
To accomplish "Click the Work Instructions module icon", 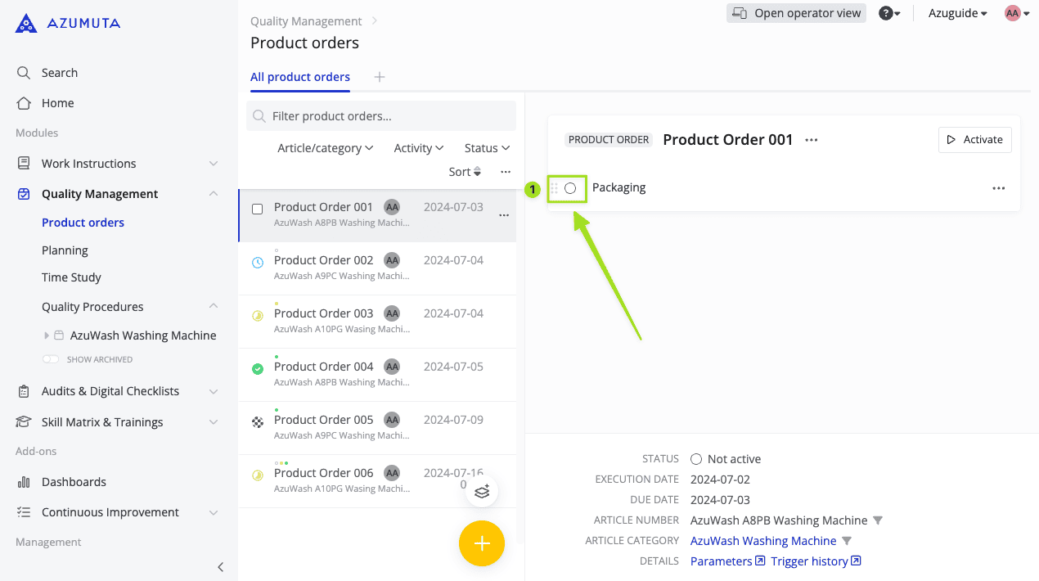I will point(24,163).
